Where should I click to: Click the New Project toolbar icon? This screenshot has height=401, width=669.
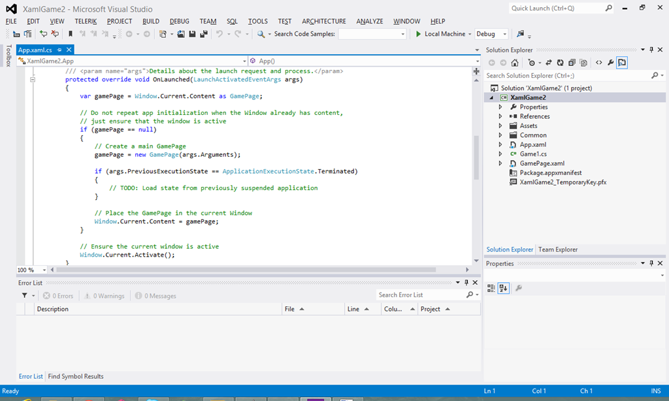(163, 34)
